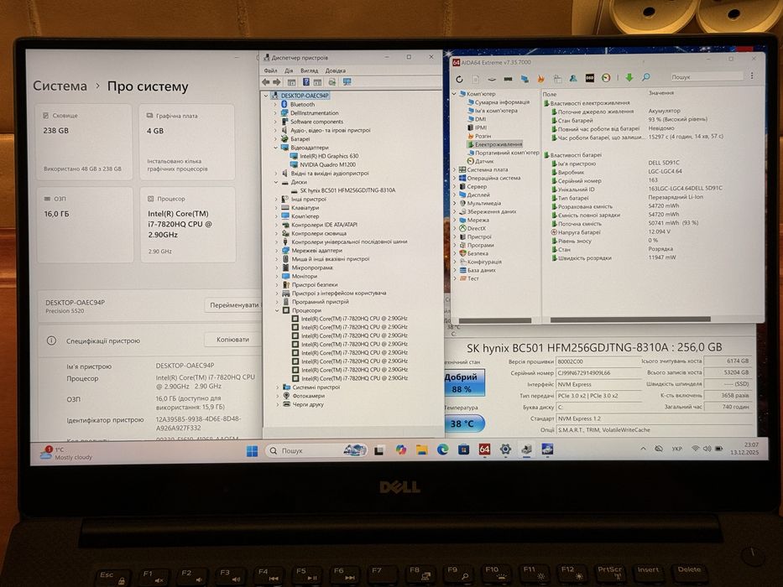Expand the Монітори node in Device Manager
The height and width of the screenshot is (587, 783).
coord(277,276)
